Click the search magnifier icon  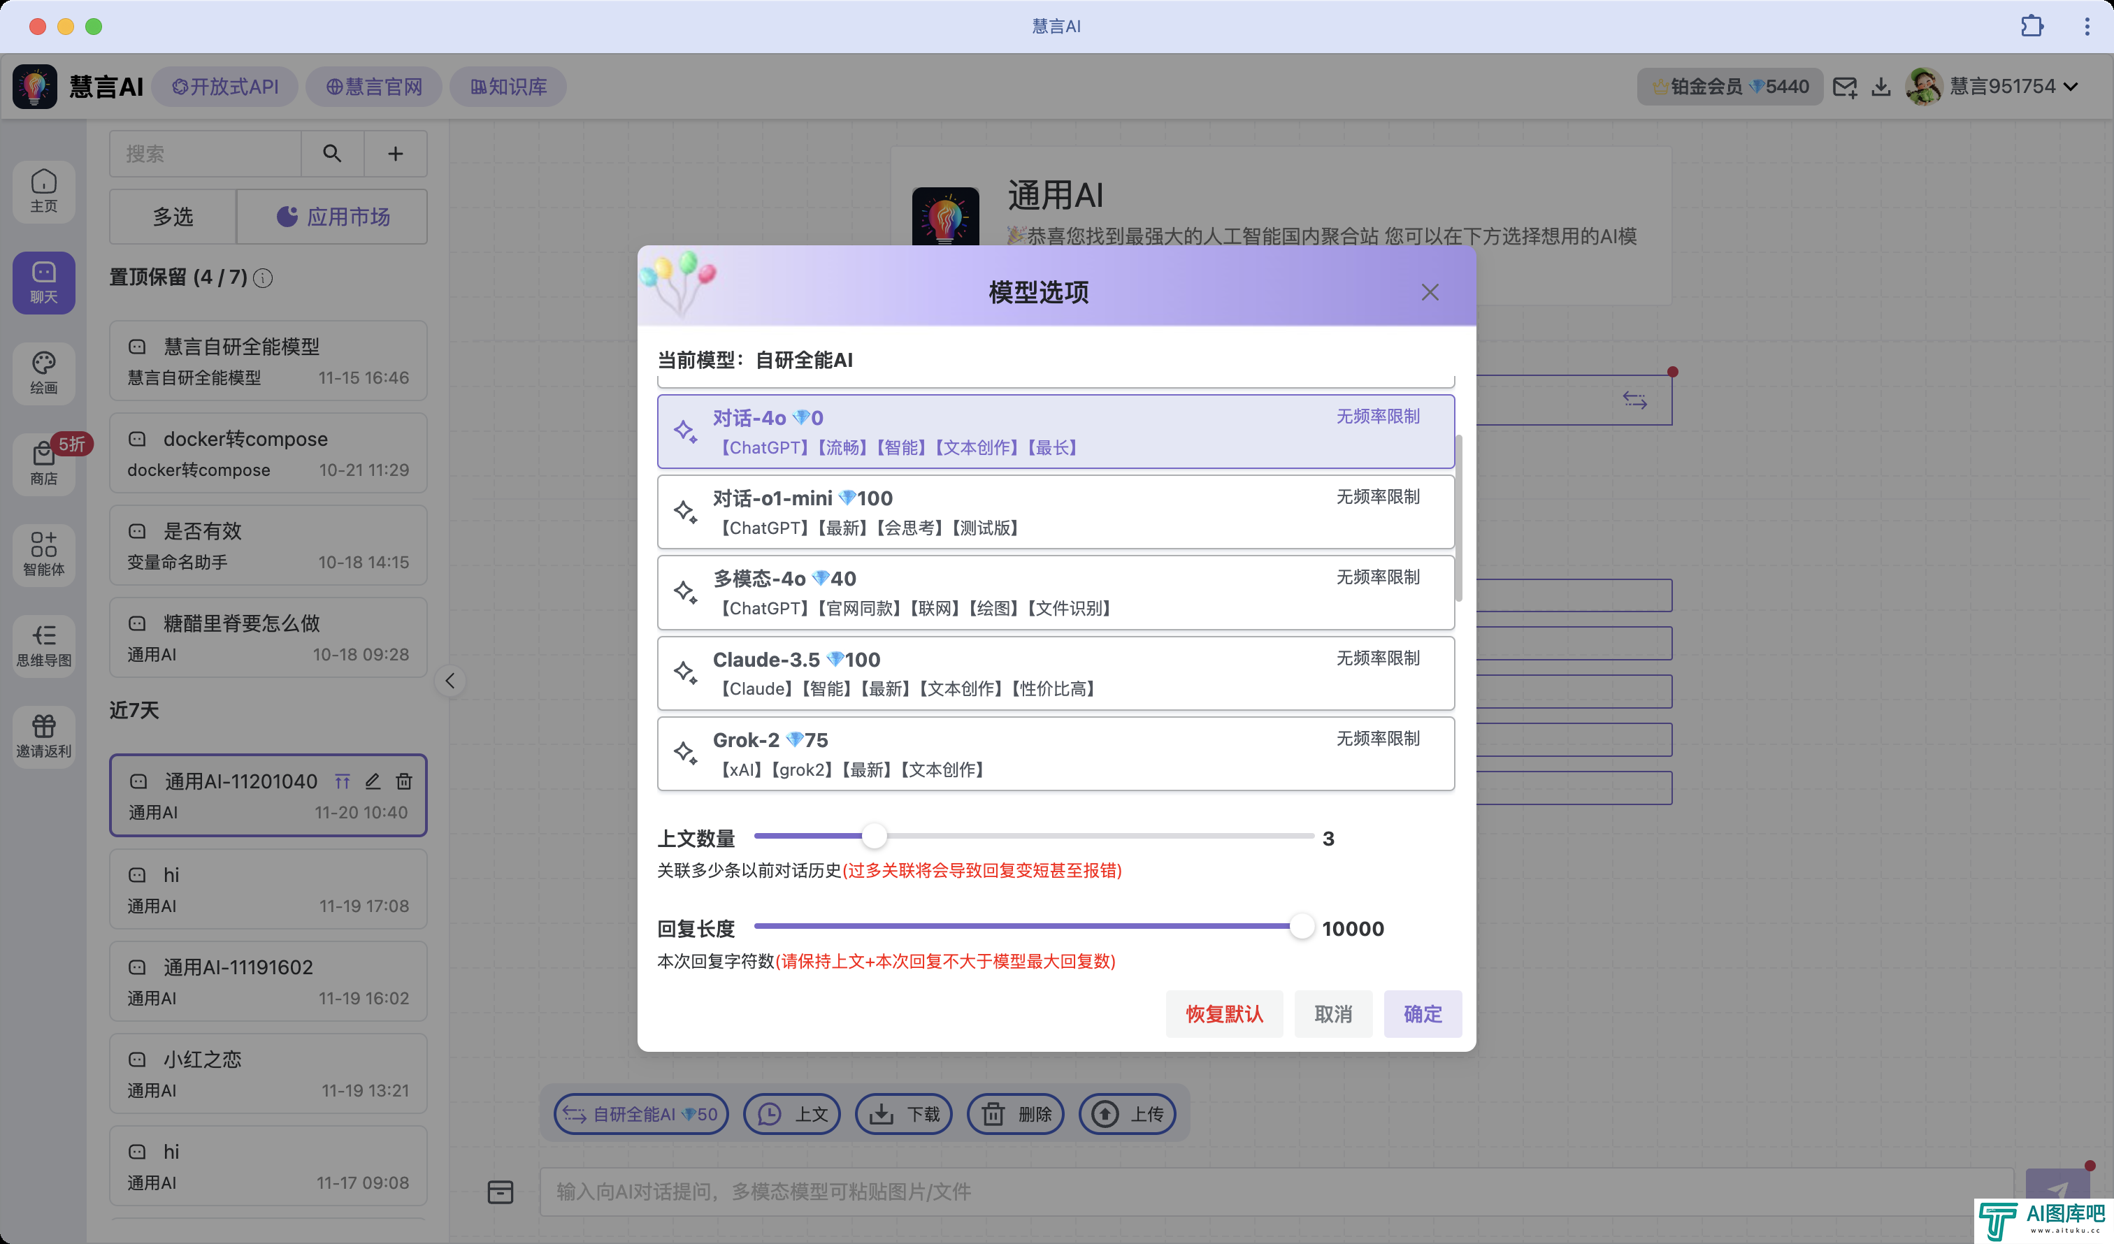(332, 154)
